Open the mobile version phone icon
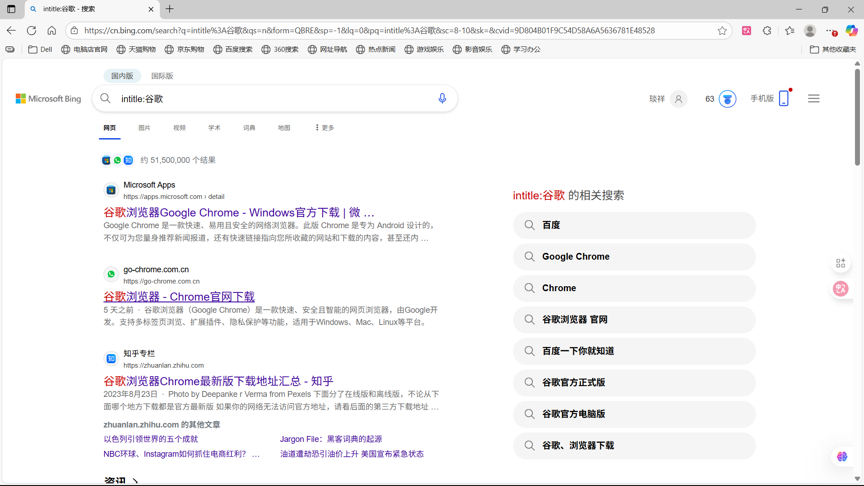The width and height of the screenshot is (864, 486). pyautogui.click(x=783, y=98)
